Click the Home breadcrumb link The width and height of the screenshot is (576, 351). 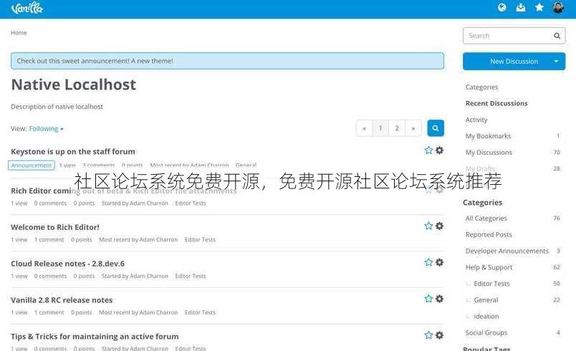pyautogui.click(x=19, y=33)
